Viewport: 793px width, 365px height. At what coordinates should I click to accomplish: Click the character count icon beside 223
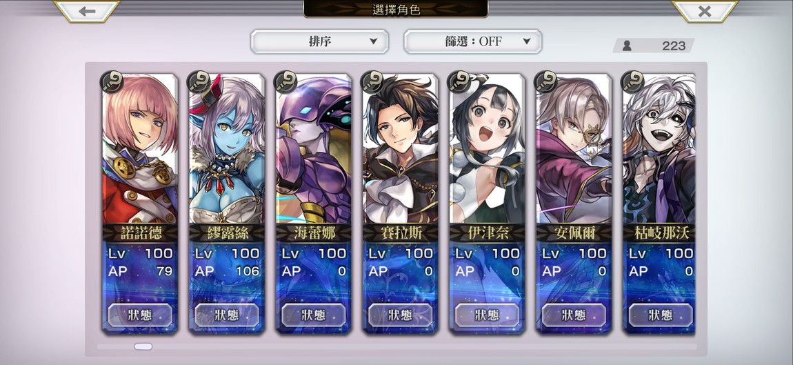point(627,46)
